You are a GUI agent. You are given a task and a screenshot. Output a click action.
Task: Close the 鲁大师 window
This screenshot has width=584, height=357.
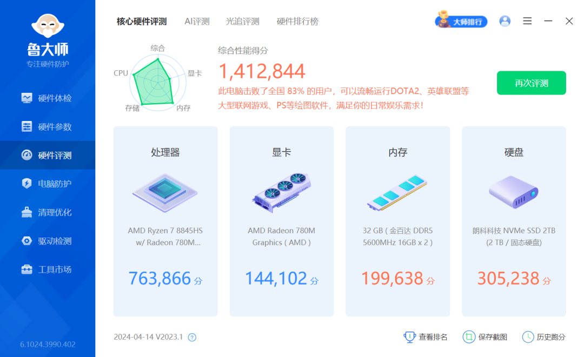pyautogui.click(x=569, y=21)
